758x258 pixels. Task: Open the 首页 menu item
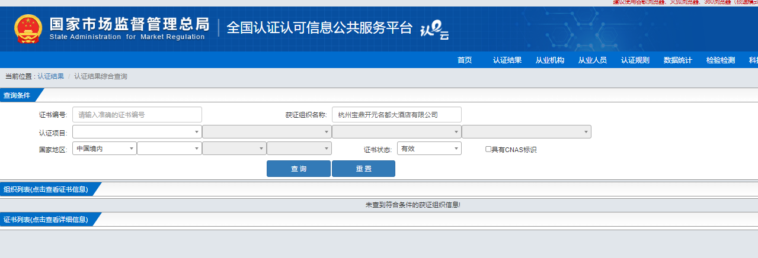pos(465,60)
